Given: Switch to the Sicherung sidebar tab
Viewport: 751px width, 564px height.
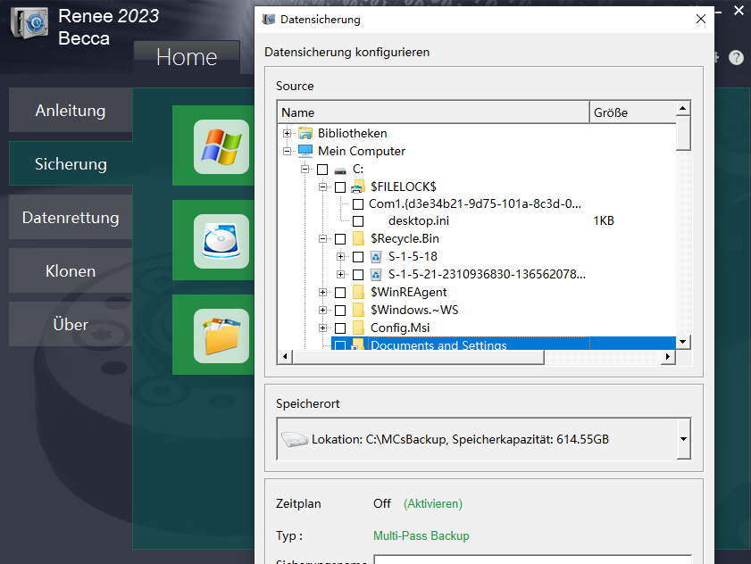Looking at the screenshot, I should click(71, 163).
